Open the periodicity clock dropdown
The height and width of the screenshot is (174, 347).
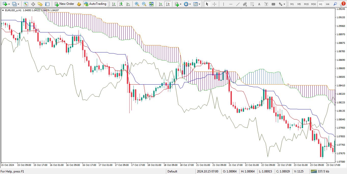[190, 4]
